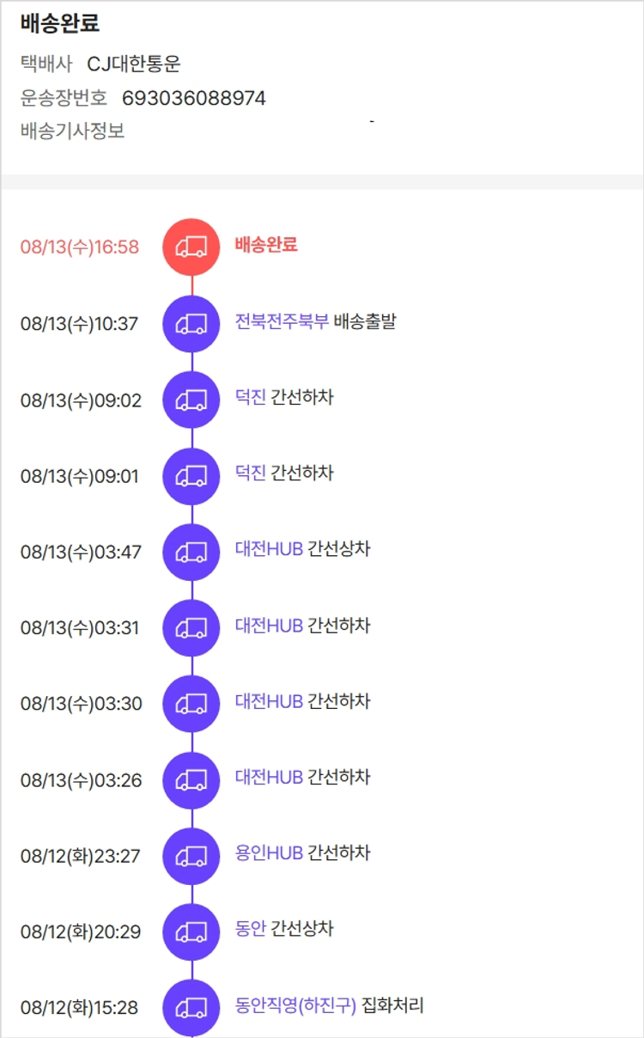
Task: Click truck icon for 23:27 용인HUB entry
Action: (x=191, y=856)
